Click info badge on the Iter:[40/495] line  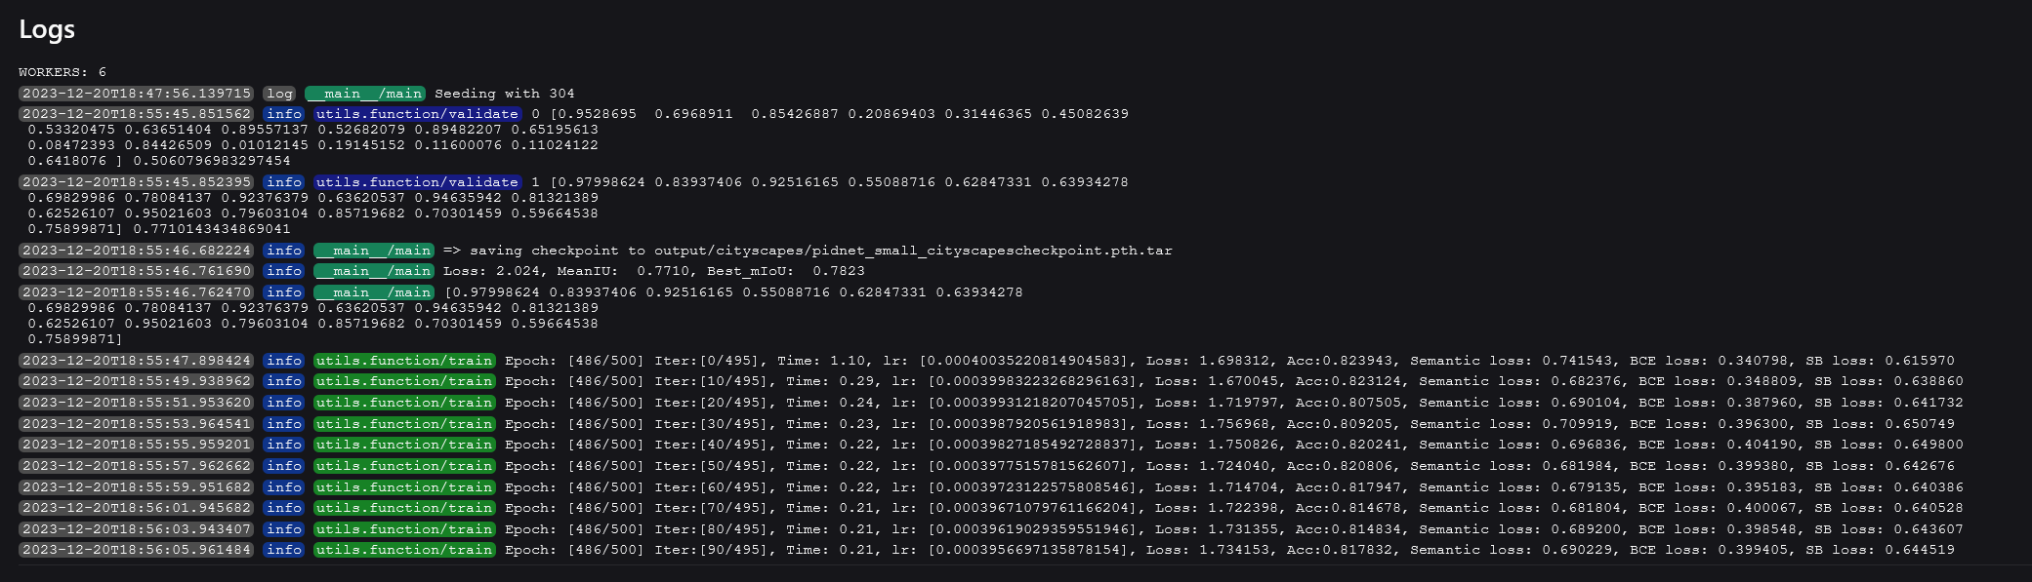point(284,445)
